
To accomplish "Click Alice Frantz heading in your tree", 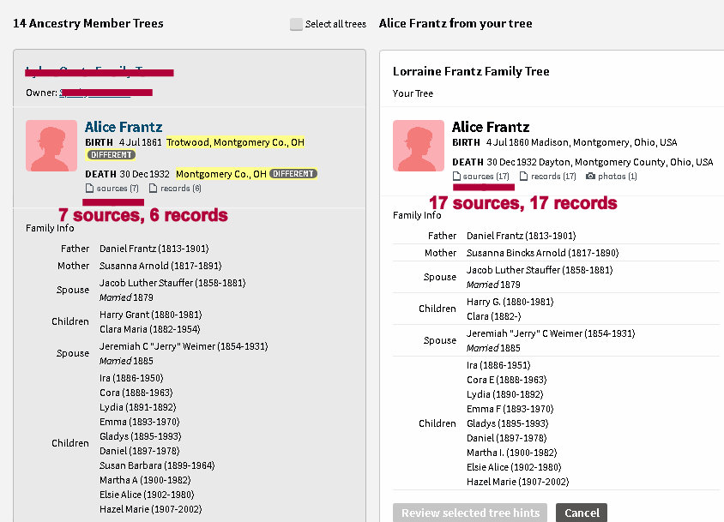I will (490, 127).
